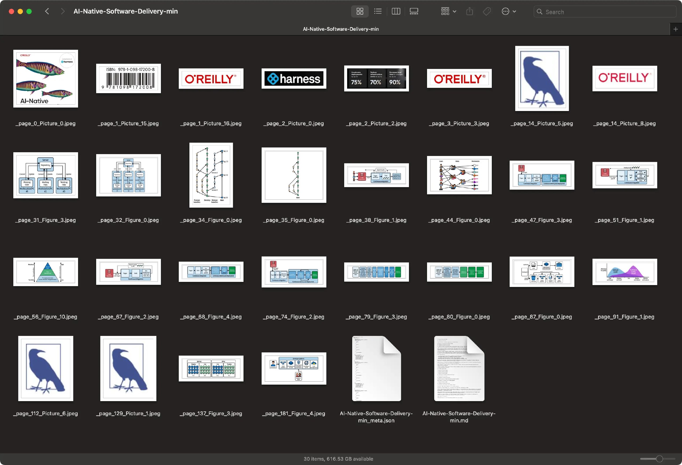Screen dimensions: 682x465
Task: Open the More actions ellipsis dropdown
Action: click(509, 11)
